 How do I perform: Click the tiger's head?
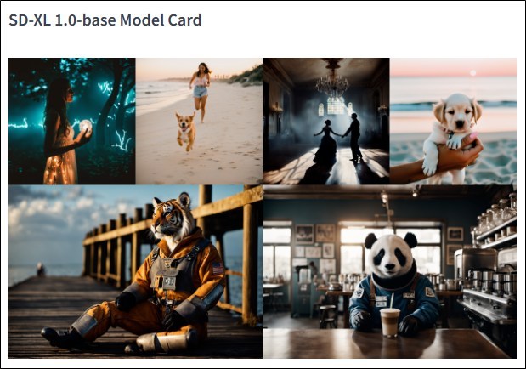point(173,217)
